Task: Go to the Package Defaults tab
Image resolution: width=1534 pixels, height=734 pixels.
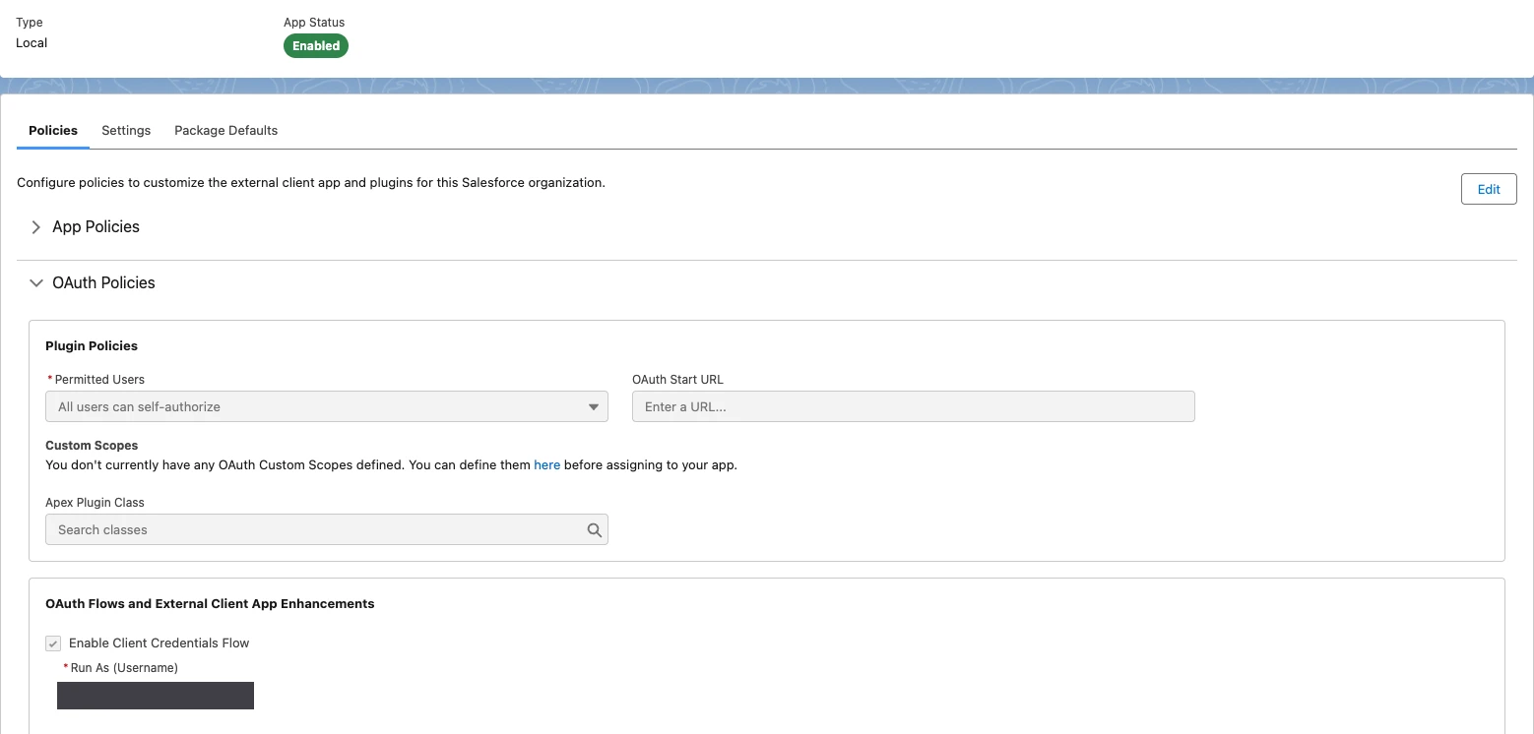Action: click(x=225, y=131)
